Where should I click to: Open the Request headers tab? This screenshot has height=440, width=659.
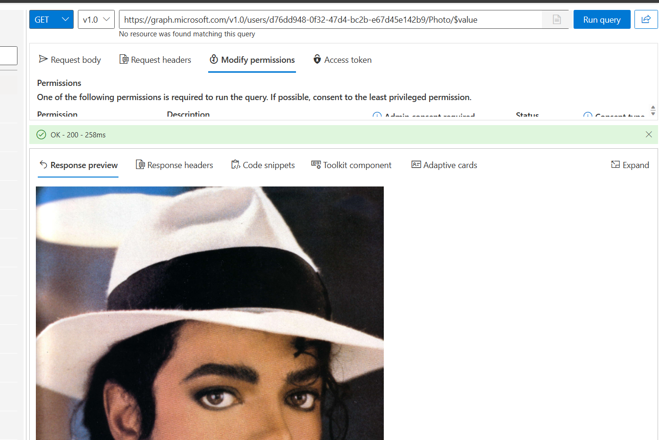pos(155,59)
